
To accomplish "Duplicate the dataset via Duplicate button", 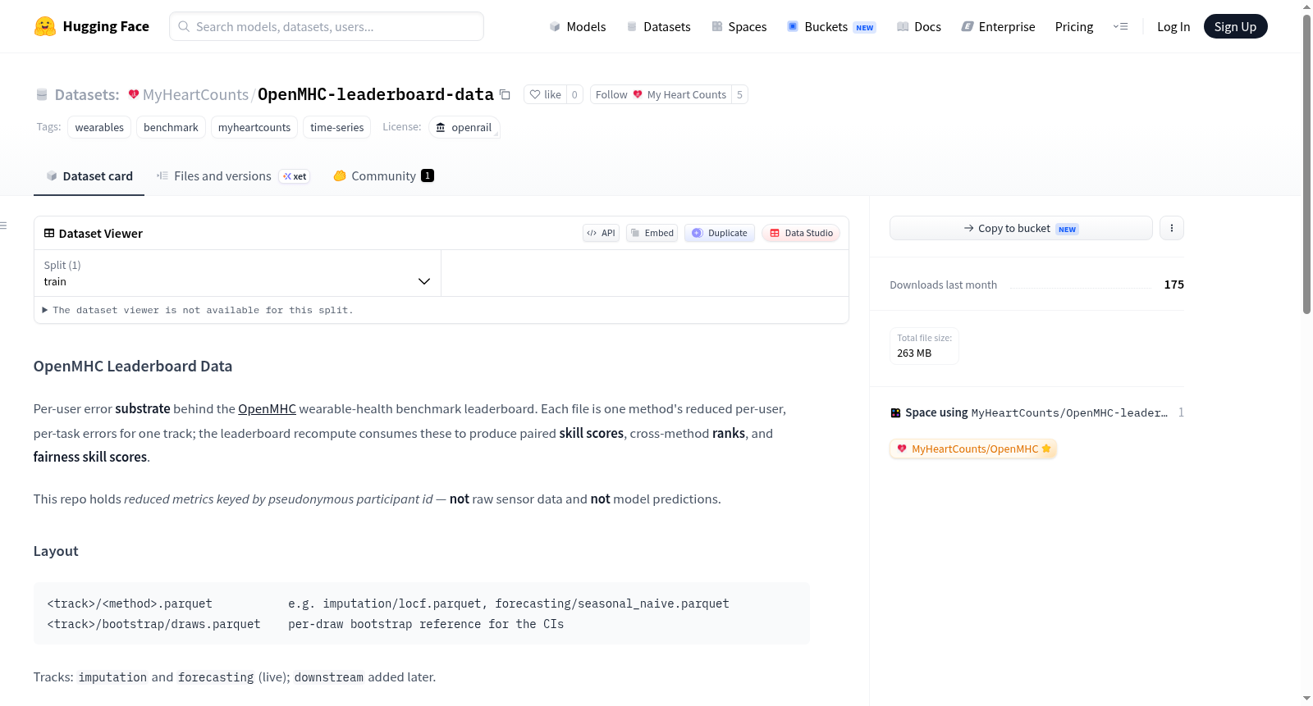I will click(x=720, y=233).
